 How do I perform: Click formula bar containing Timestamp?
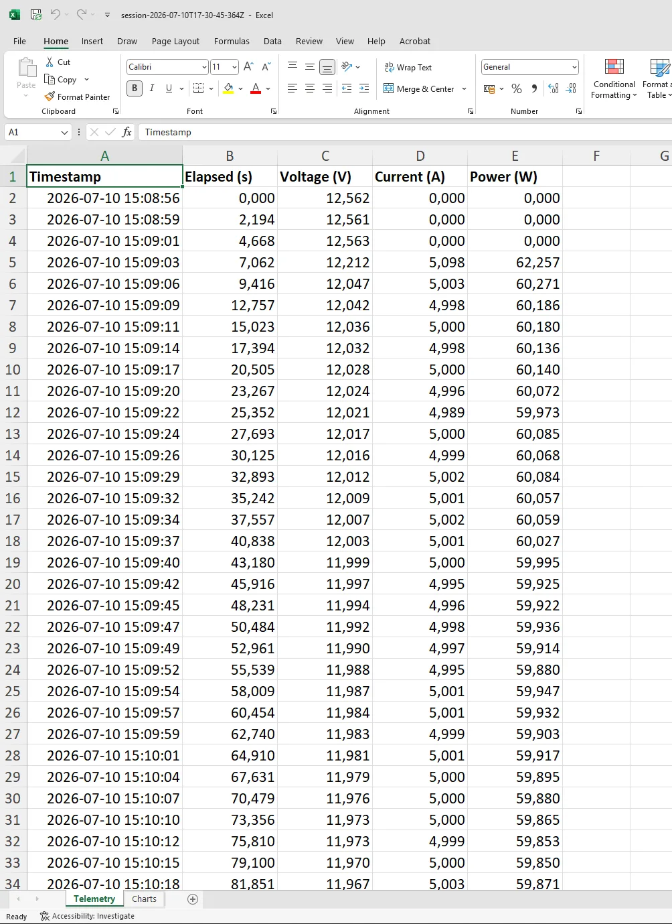pos(406,132)
